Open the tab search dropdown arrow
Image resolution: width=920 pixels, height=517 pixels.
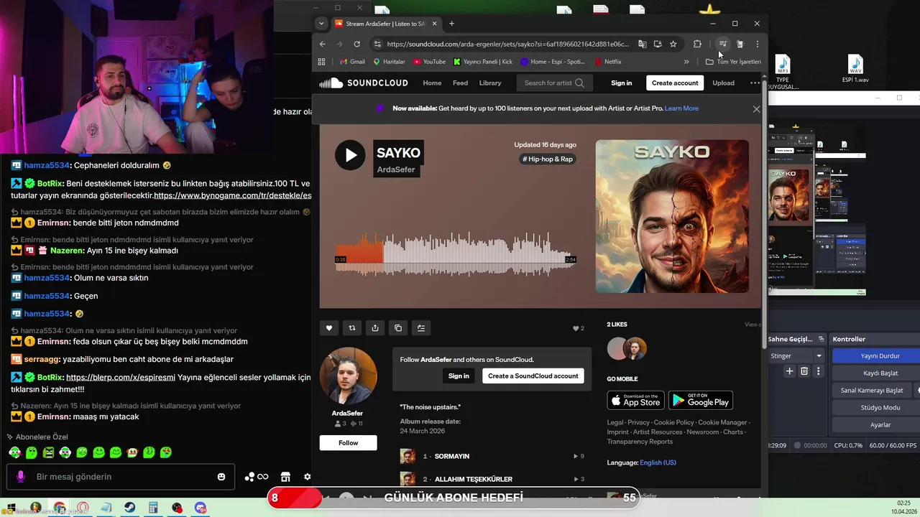pyautogui.click(x=321, y=24)
